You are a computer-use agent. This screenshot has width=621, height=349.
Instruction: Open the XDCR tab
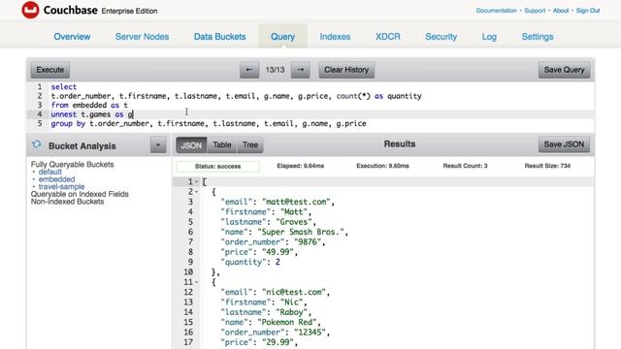(388, 37)
